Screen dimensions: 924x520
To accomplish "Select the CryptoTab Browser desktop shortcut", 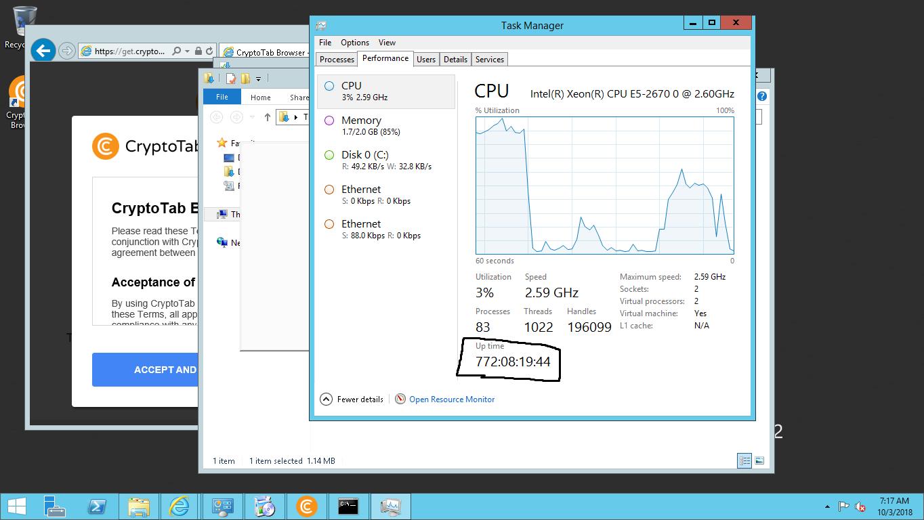I will click(x=16, y=102).
